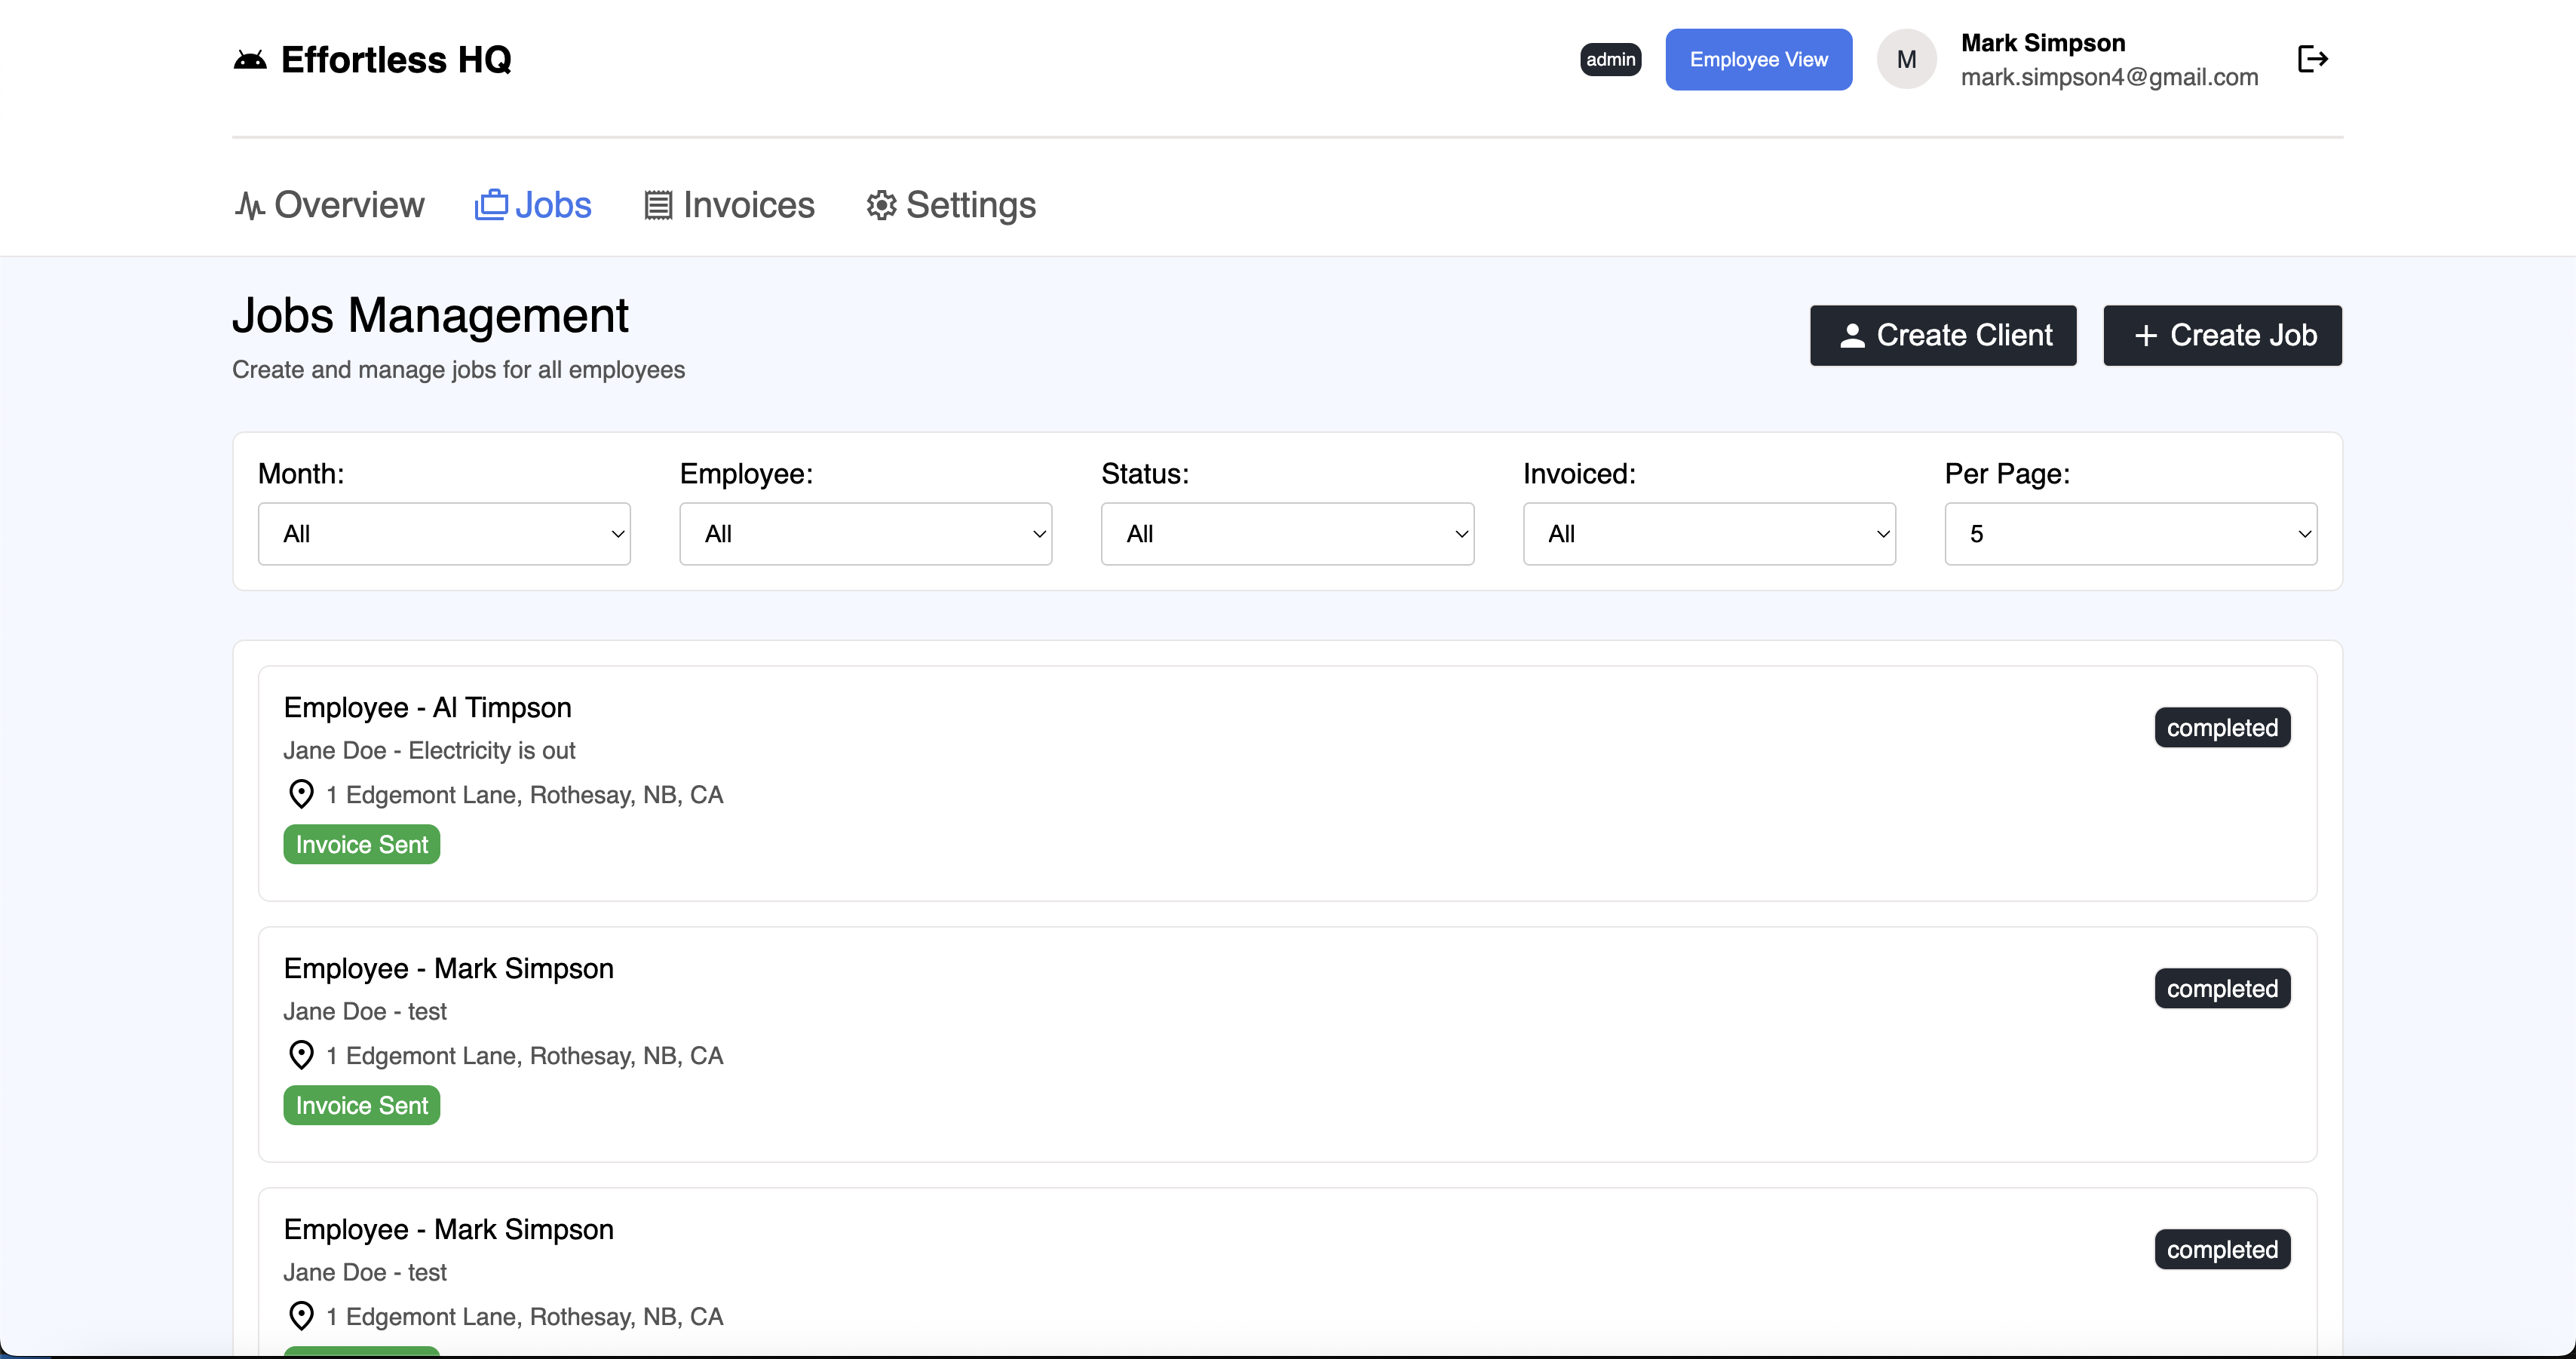Open the Month filter dropdown
The width and height of the screenshot is (2576, 1359).
(x=444, y=534)
